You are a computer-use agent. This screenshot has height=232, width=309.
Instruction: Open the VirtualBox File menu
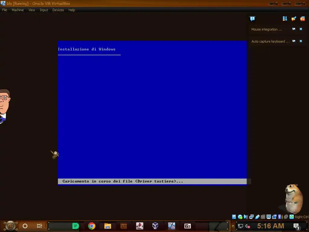pyautogui.click(x=5, y=10)
